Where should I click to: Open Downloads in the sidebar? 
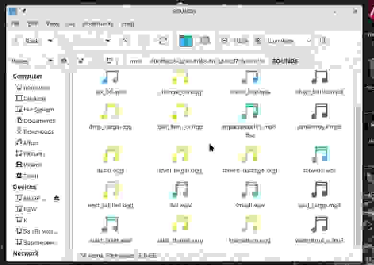click(35, 132)
